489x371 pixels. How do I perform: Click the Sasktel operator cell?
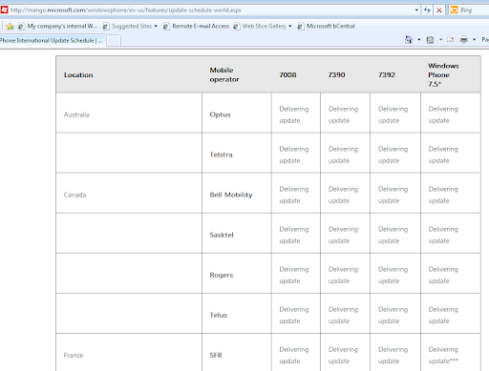[x=237, y=233]
